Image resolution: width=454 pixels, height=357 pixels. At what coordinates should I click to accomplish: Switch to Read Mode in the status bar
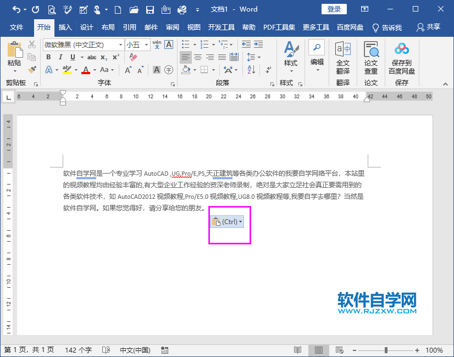pyautogui.click(x=297, y=350)
